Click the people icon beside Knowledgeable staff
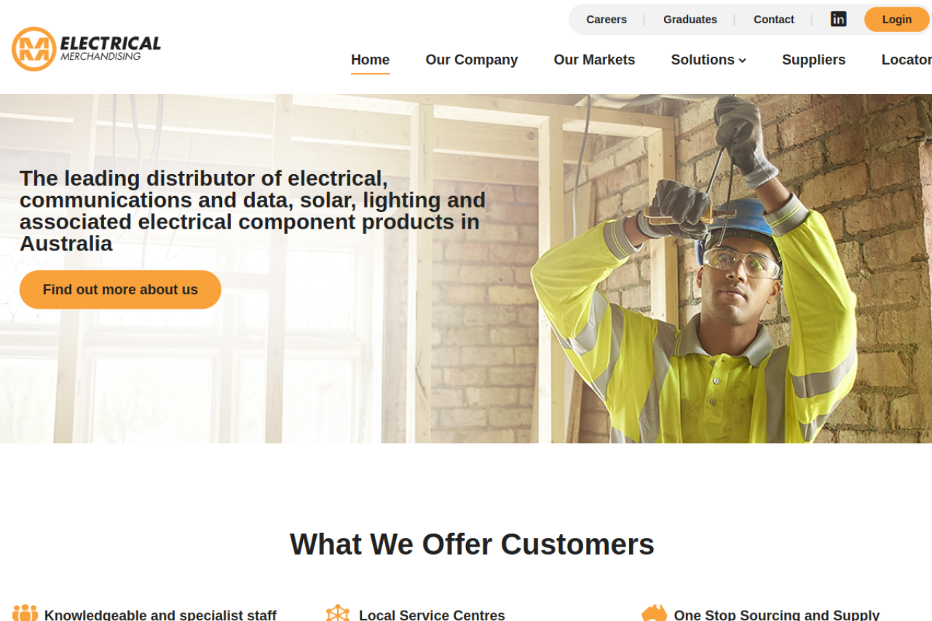 coord(25,613)
